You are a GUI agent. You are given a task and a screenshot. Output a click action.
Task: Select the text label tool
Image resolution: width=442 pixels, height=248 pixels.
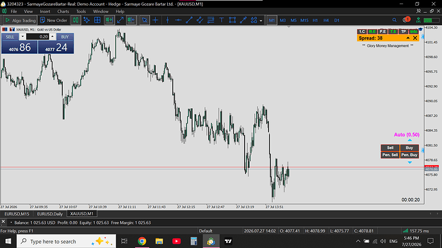(222, 20)
